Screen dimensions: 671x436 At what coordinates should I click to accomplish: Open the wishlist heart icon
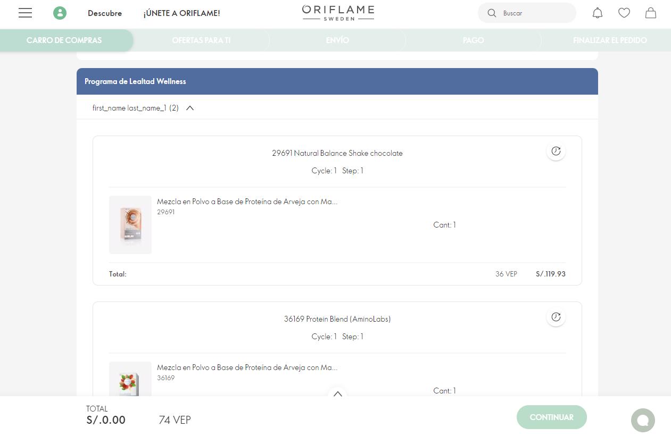coord(624,13)
